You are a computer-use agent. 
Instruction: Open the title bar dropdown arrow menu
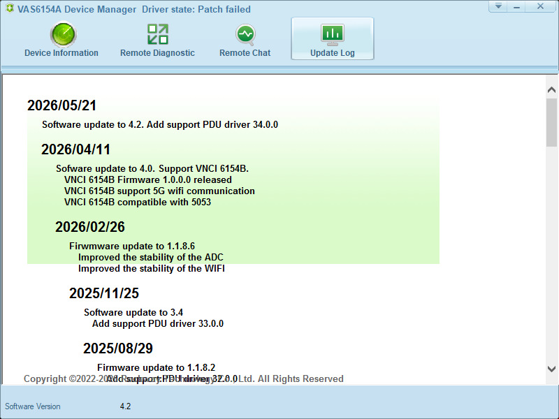coord(498,6)
